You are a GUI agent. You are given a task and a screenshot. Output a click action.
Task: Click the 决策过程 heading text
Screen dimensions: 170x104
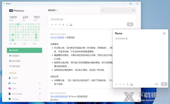click(x=54, y=77)
